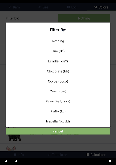
Task: Choose Brindle (kbr*) filter
Action: click(x=58, y=61)
